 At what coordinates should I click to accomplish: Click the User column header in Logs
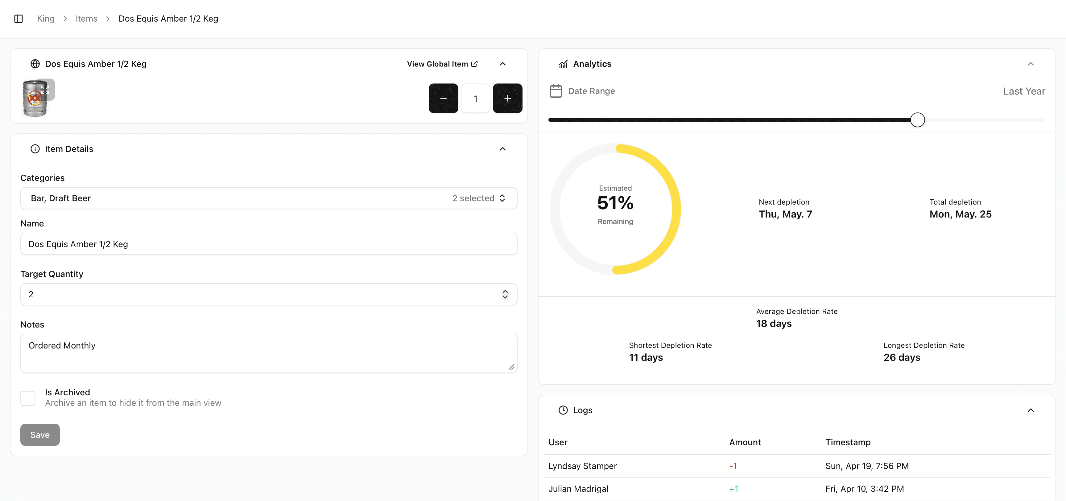pyautogui.click(x=558, y=442)
